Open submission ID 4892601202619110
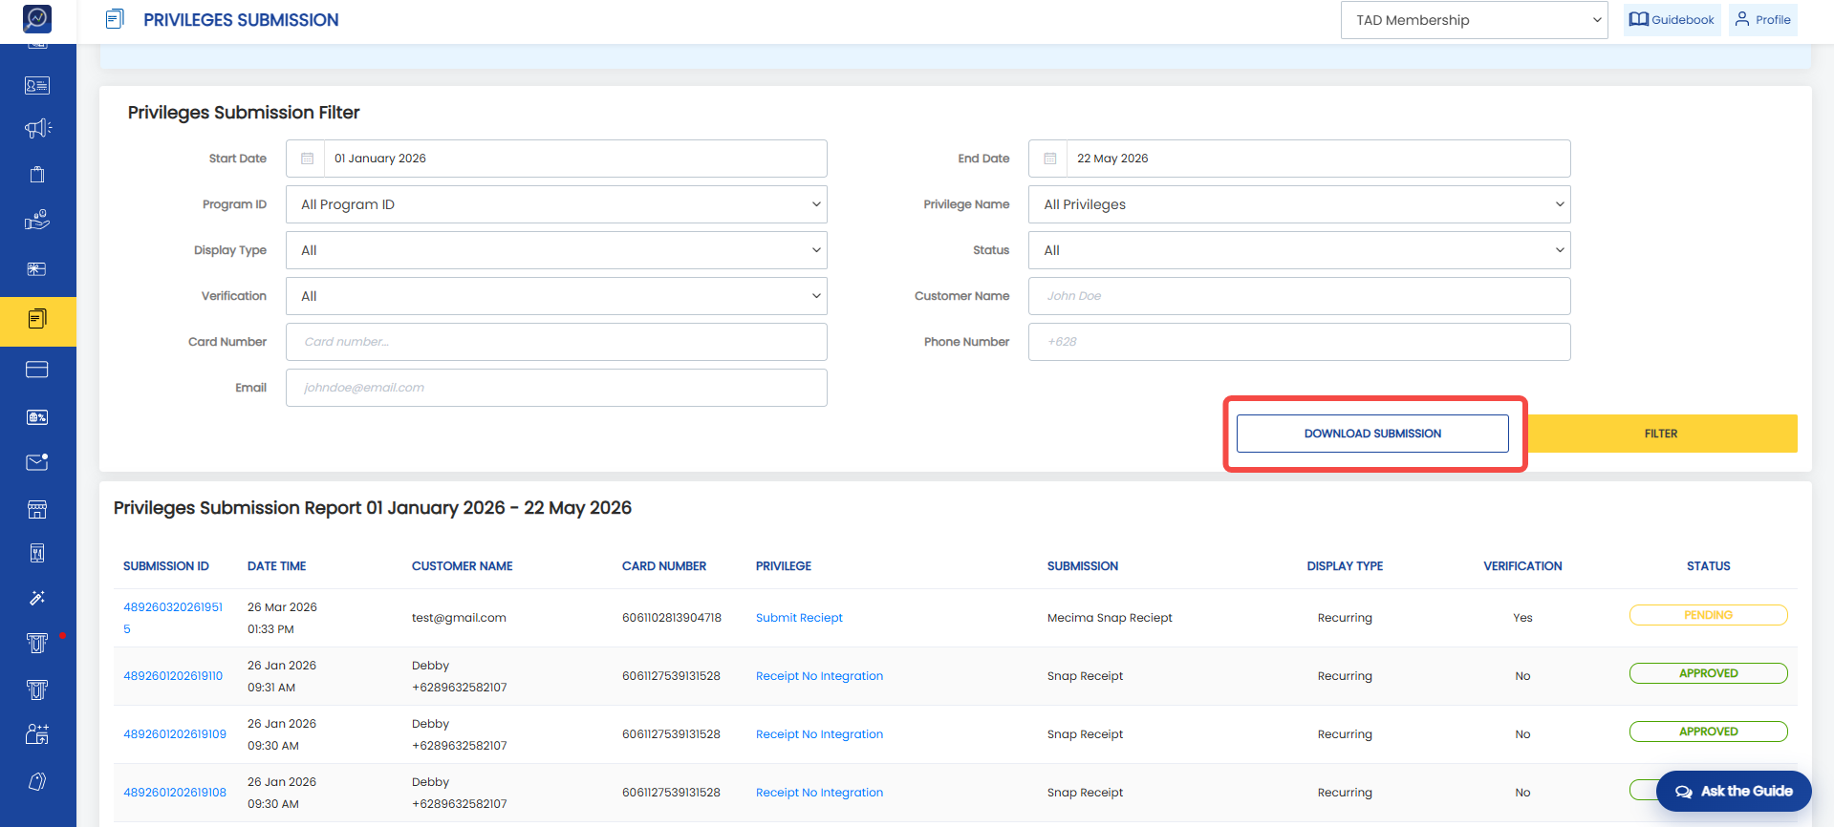Screen dimensions: 1834x827 click(173, 676)
